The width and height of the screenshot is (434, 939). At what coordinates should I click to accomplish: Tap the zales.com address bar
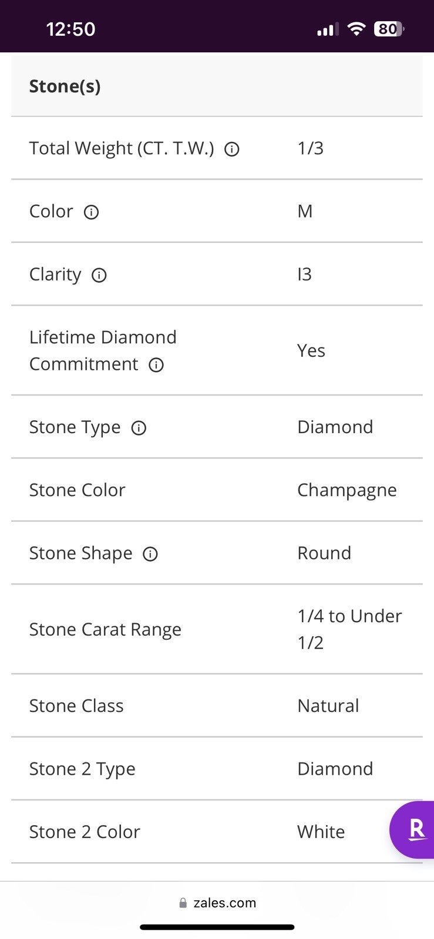tap(217, 903)
